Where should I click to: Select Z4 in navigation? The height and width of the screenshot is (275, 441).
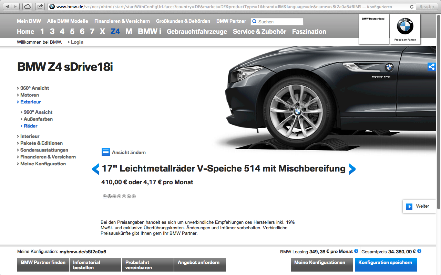pos(115,32)
